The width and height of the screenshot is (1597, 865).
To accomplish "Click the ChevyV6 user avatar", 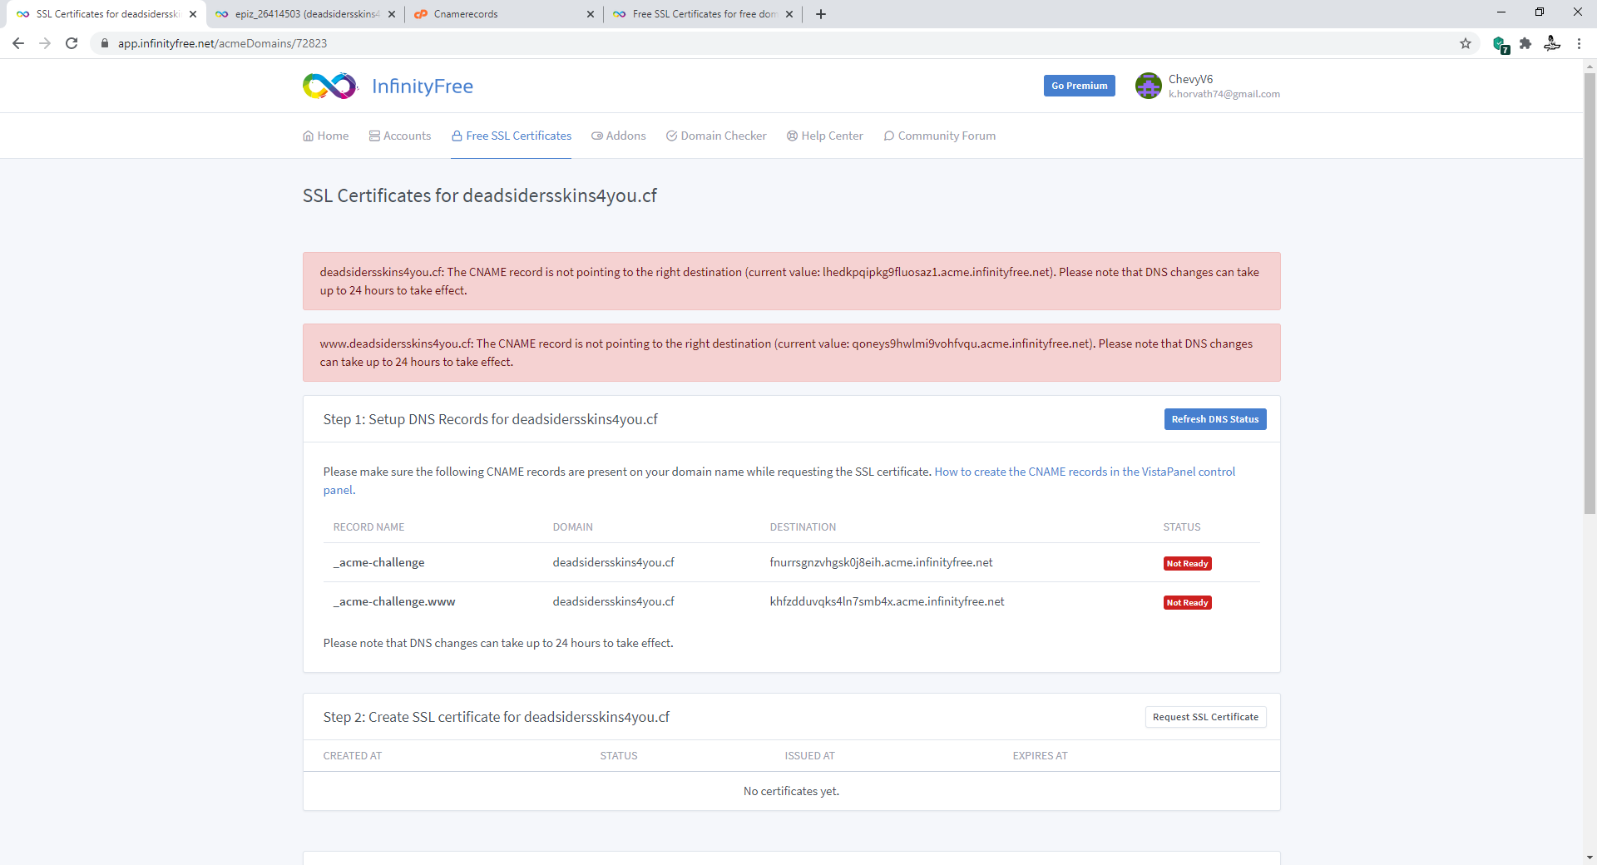I will pyautogui.click(x=1149, y=86).
